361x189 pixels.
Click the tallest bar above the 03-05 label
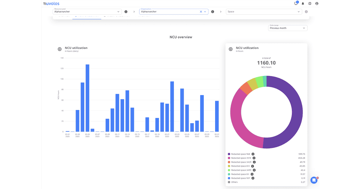click(x=87, y=98)
